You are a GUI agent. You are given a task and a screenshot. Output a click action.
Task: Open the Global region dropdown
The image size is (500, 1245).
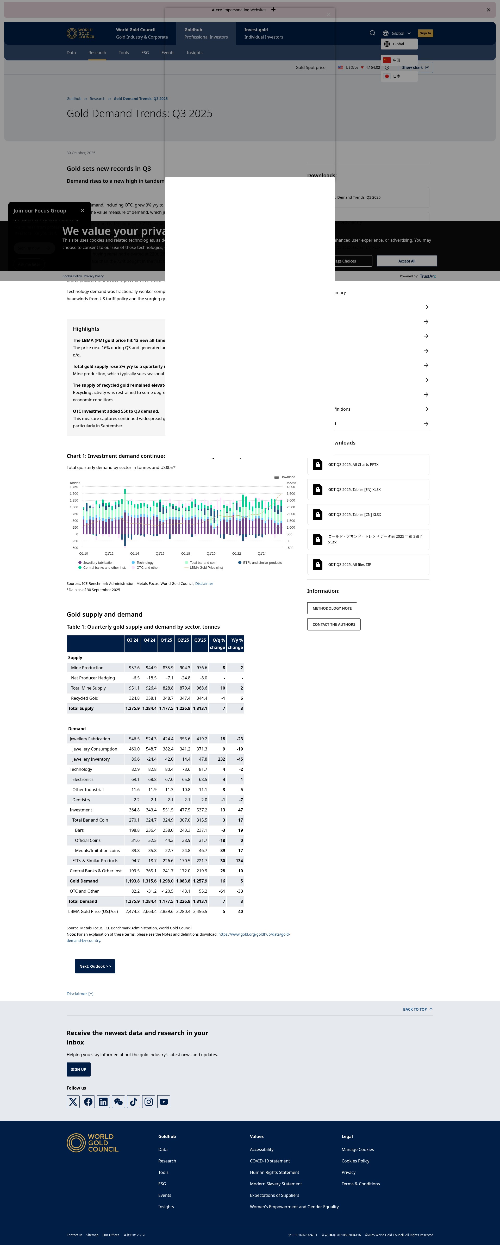click(397, 33)
